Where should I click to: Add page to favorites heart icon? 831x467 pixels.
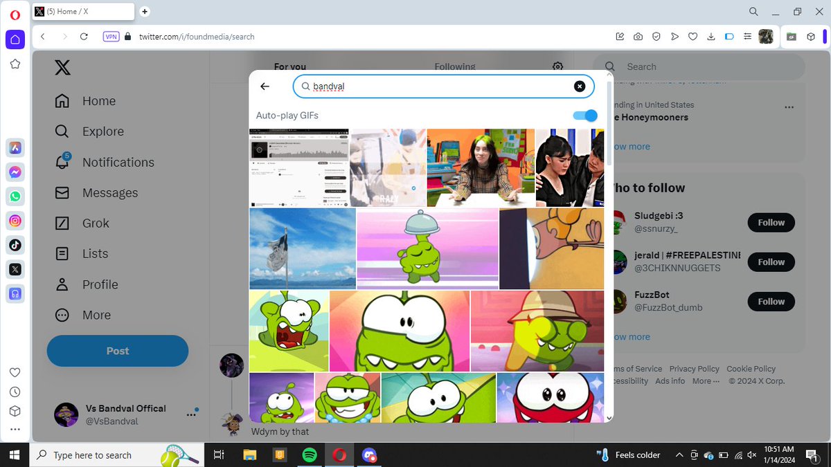(692, 37)
